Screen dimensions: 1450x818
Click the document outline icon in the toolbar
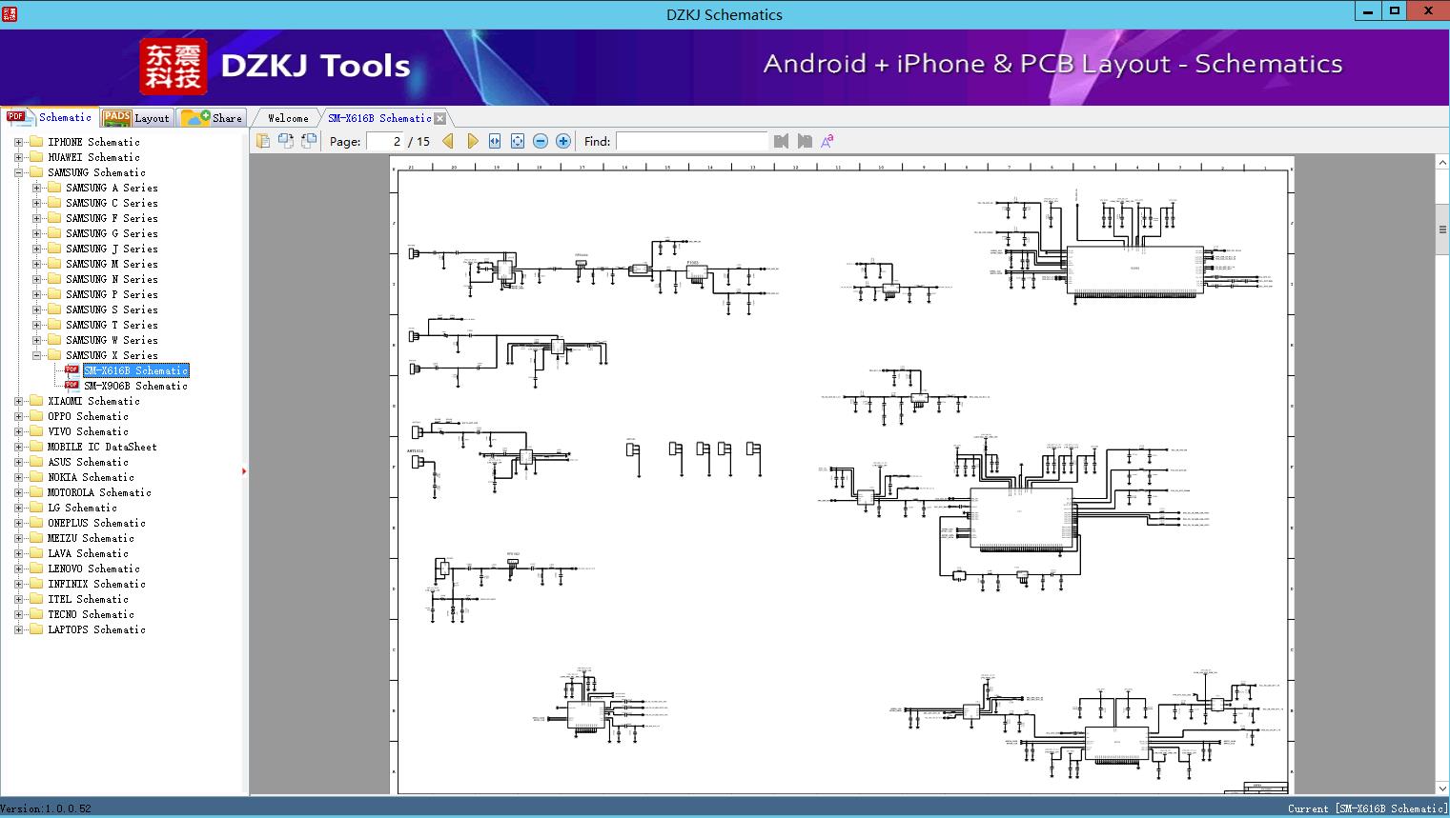point(263,141)
